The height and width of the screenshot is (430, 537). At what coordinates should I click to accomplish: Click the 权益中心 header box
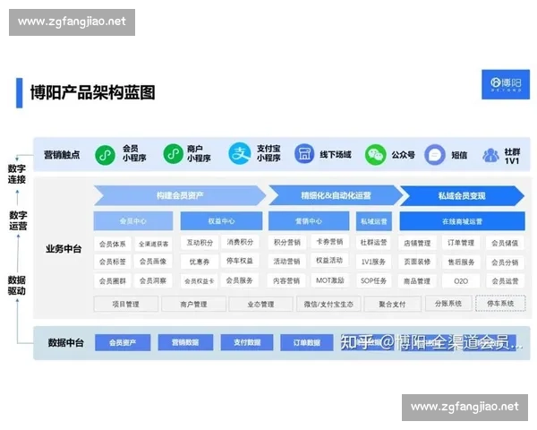220,220
